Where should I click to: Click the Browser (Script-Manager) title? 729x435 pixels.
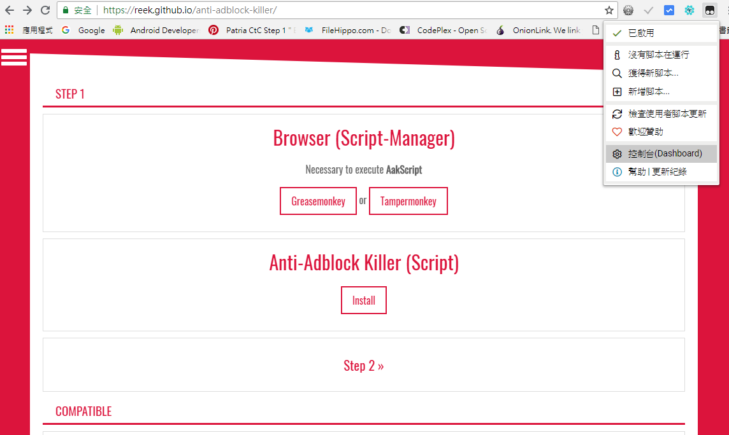tap(364, 138)
